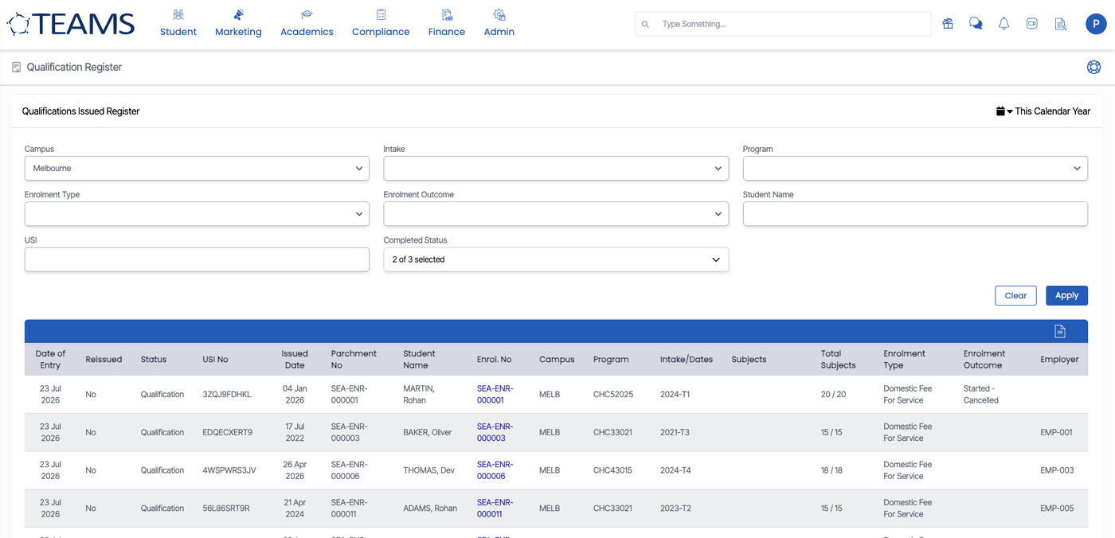Open the Admin menu

pyautogui.click(x=499, y=23)
